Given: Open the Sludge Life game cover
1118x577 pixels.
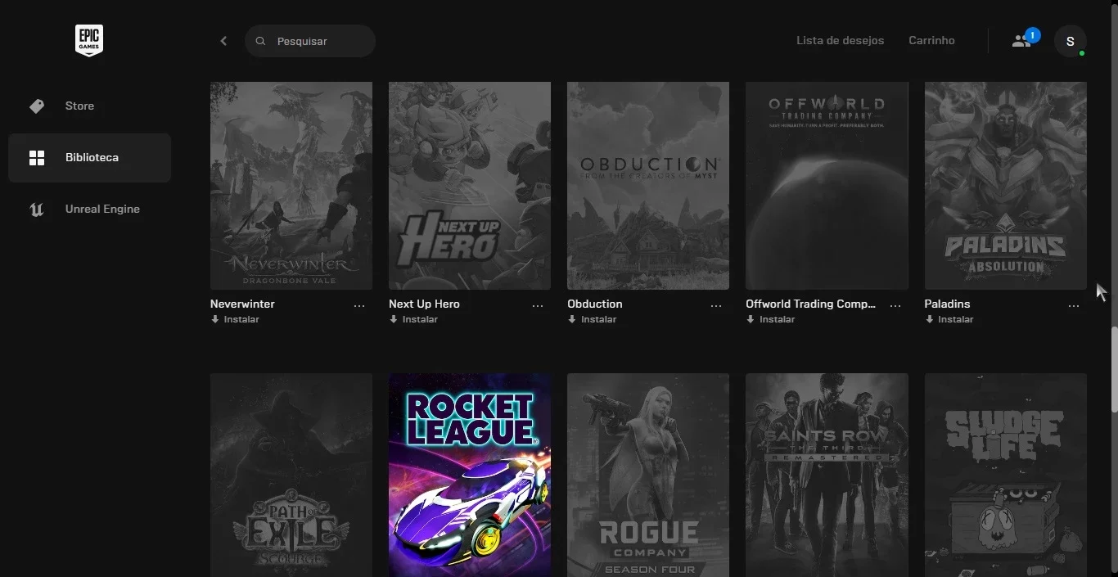Looking at the screenshot, I should coord(1006,476).
